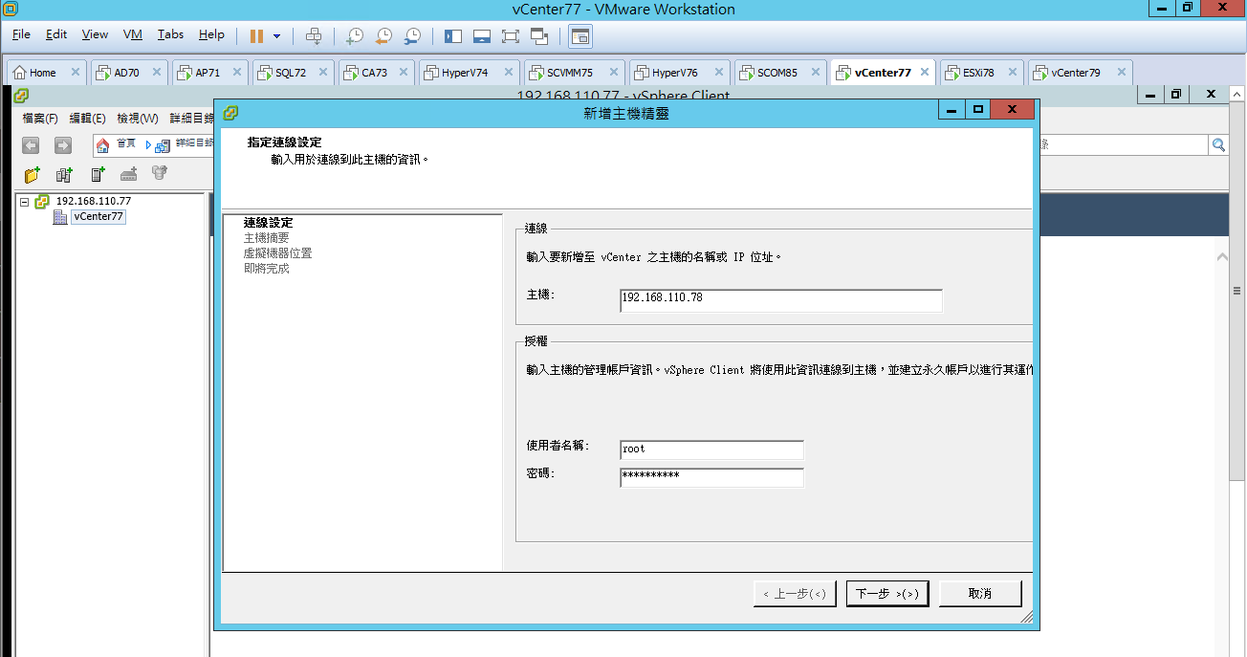Screen dimensions: 1247x657
Task: Click the vSphere logo icon in wizard title bar
Action: 230,113
